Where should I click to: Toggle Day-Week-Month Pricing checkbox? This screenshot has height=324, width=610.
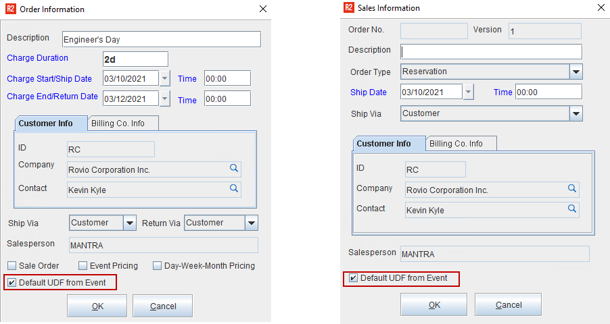[157, 266]
